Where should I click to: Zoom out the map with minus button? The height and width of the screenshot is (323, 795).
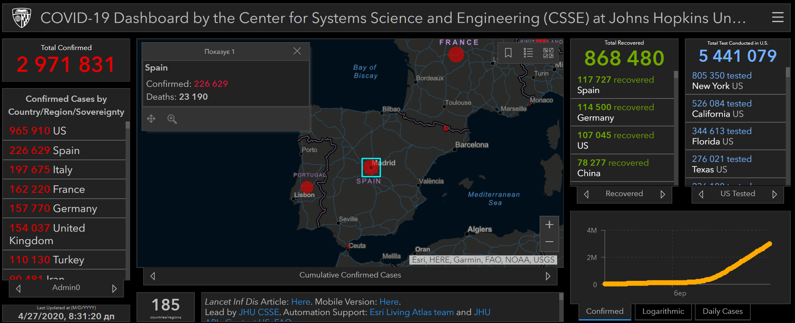[549, 242]
